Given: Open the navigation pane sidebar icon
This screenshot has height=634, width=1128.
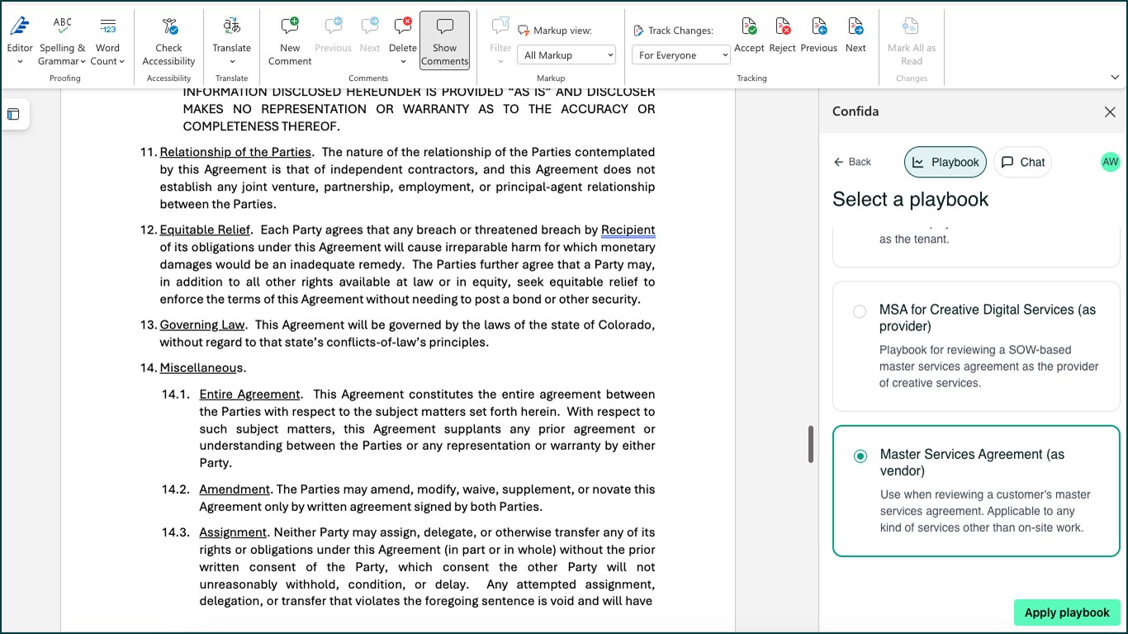Looking at the screenshot, I should (x=13, y=114).
